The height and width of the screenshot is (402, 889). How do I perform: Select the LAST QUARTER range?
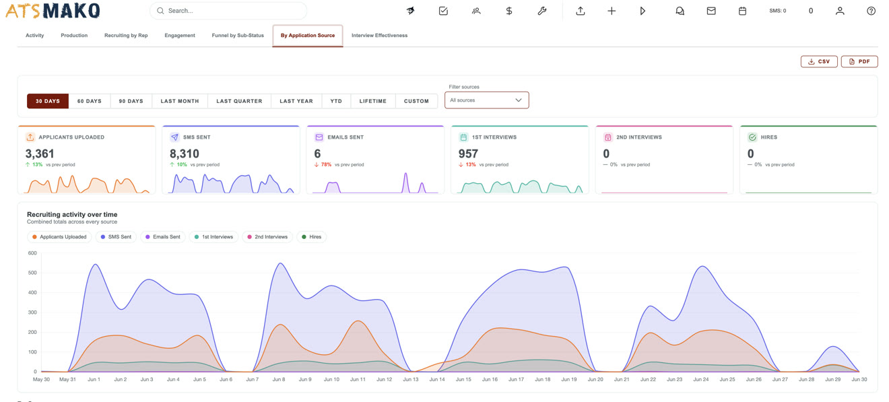(239, 101)
